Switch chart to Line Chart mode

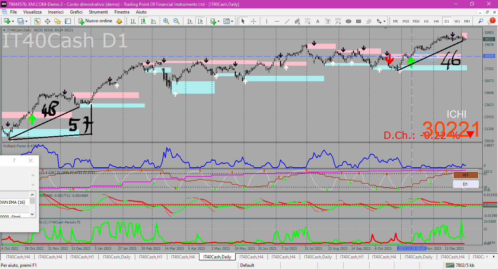coord(153,21)
